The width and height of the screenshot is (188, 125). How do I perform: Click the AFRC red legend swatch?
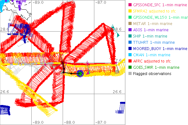coord(129,61)
